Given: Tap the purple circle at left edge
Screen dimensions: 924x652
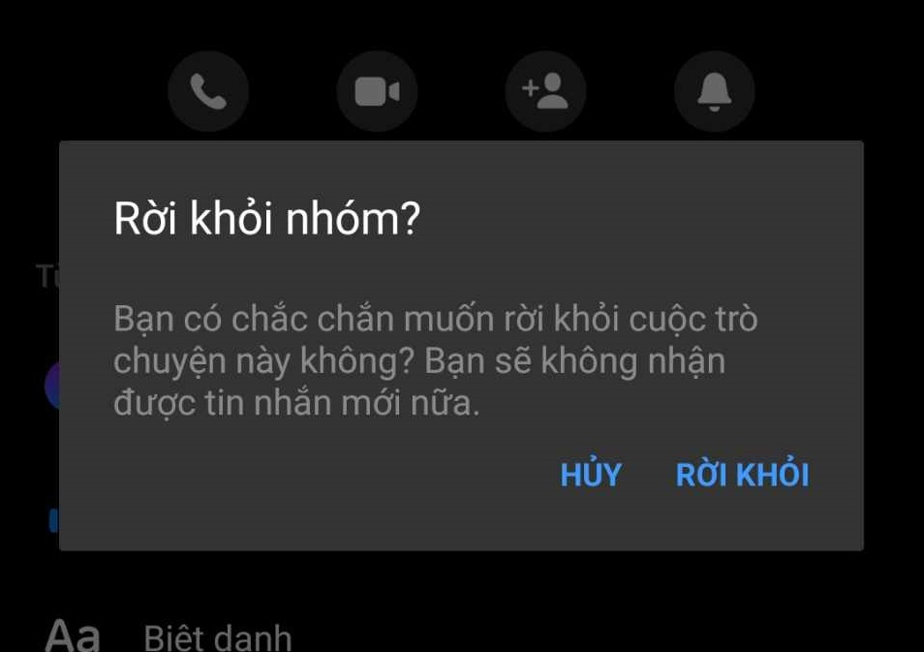Looking at the screenshot, I should (x=52, y=387).
